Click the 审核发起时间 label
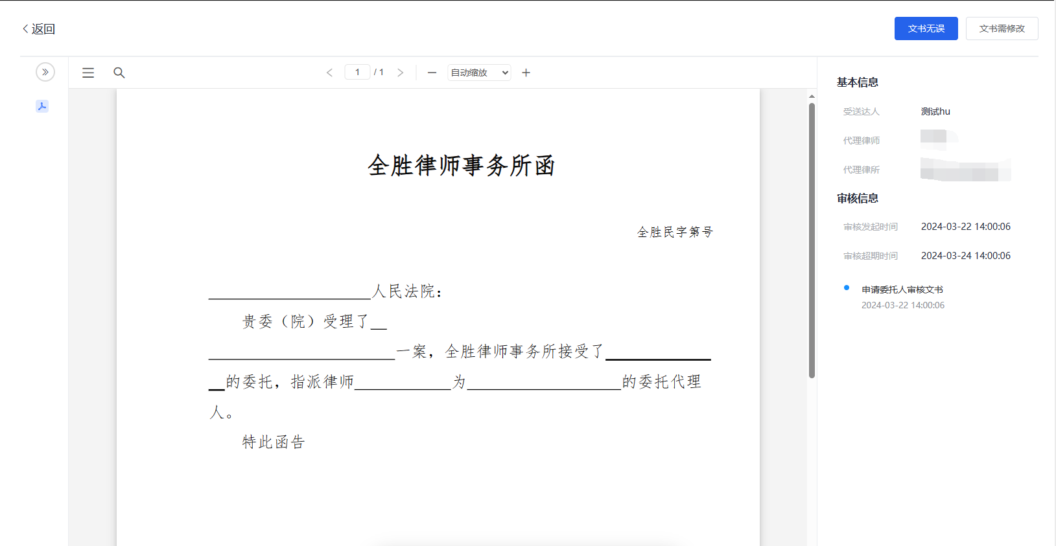 [x=870, y=227]
